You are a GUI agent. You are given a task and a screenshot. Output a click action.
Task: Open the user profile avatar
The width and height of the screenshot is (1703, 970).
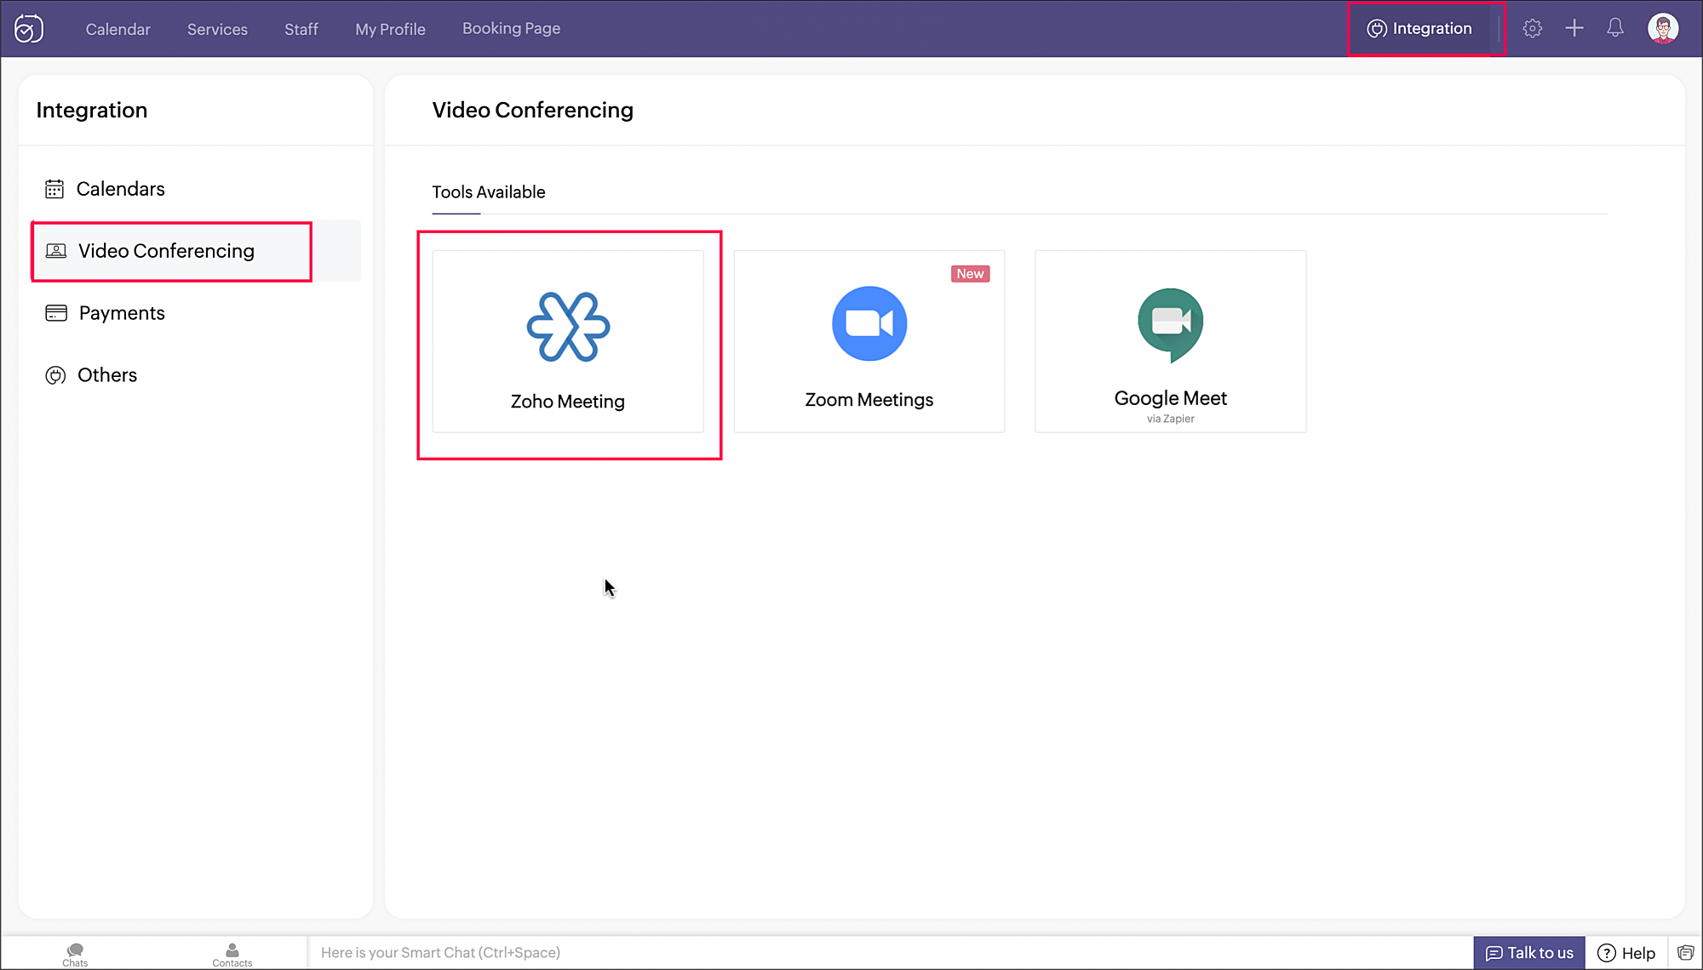1663,28
